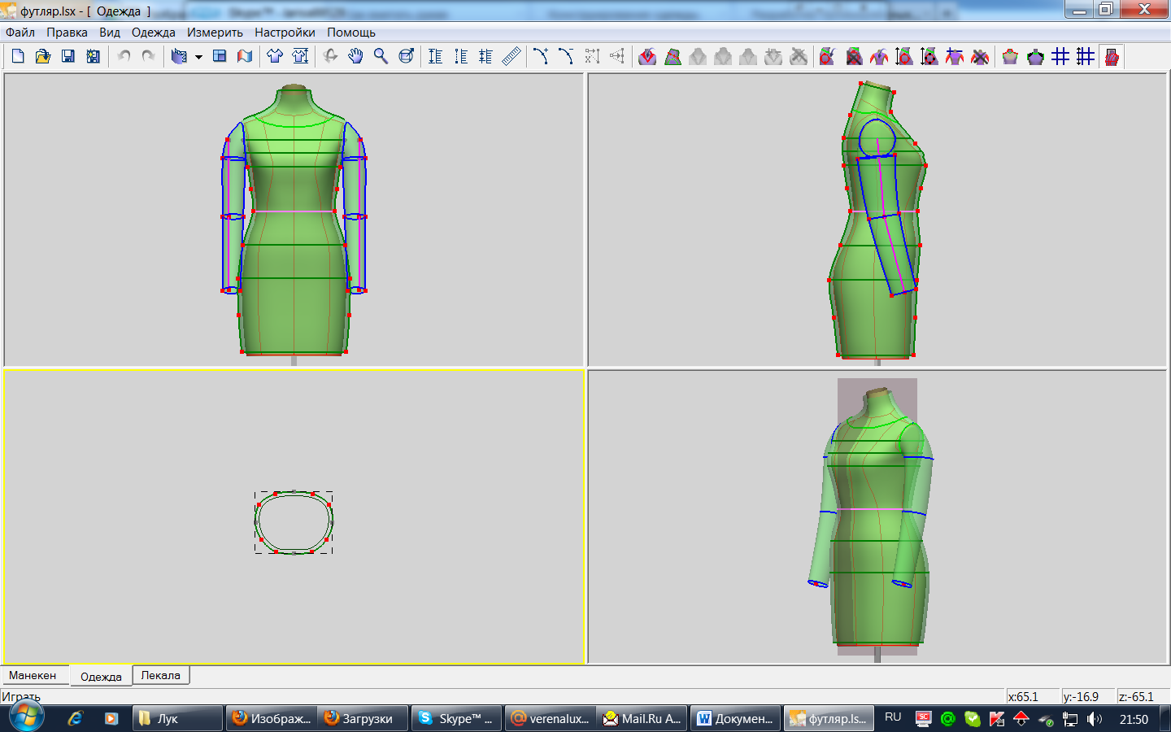1171x732 pixels.
Task: Open the Помощь menu
Action: (351, 33)
